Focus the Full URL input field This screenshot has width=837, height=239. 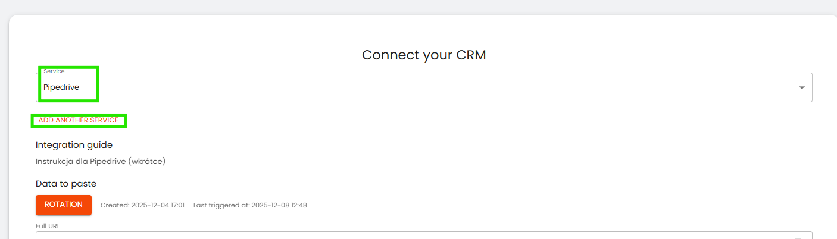417,235
